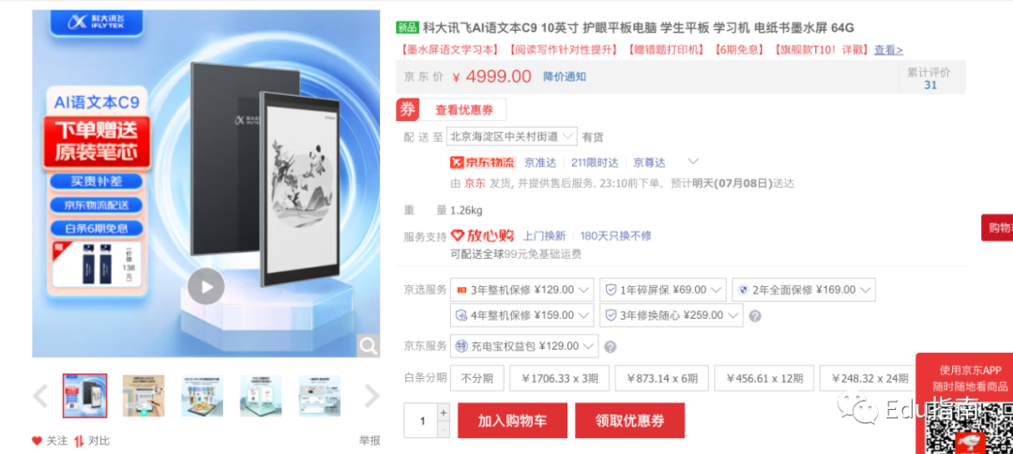Expand the logistics services chevron after 京尊达

click(x=693, y=161)
